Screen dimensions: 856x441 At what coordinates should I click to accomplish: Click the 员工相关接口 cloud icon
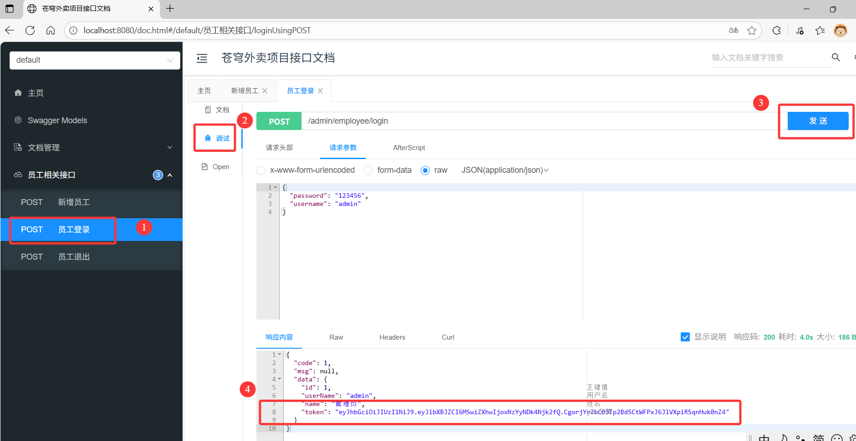pos(18,175)
